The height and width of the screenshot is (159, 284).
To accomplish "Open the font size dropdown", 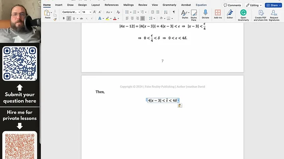I will coord(90,12).
